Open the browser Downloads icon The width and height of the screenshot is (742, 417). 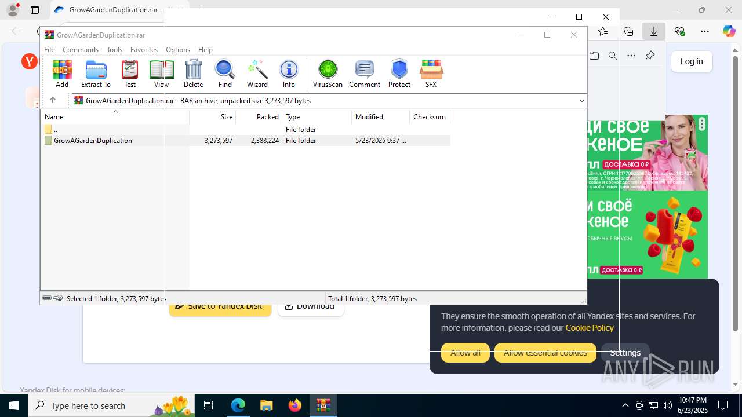[x=654, y=31]
